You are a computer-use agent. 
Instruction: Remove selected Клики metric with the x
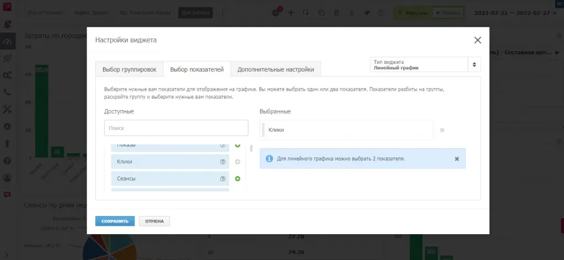tap(442, 130)
